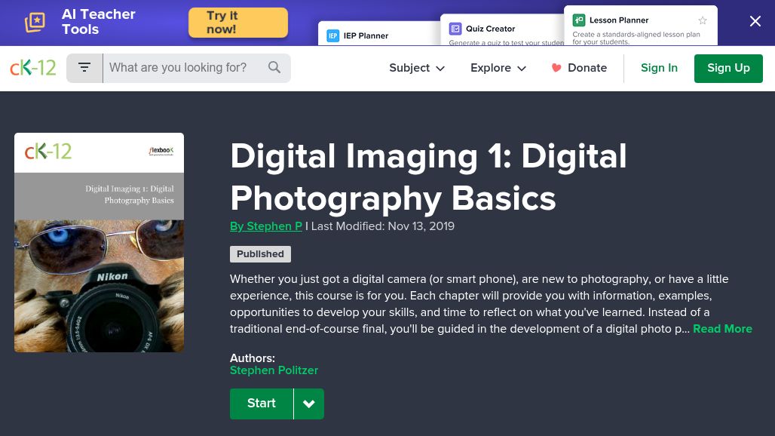This screenshot has height=436, width=775.
Task: Open the Subject dropdown
Action: click(417, 68)
